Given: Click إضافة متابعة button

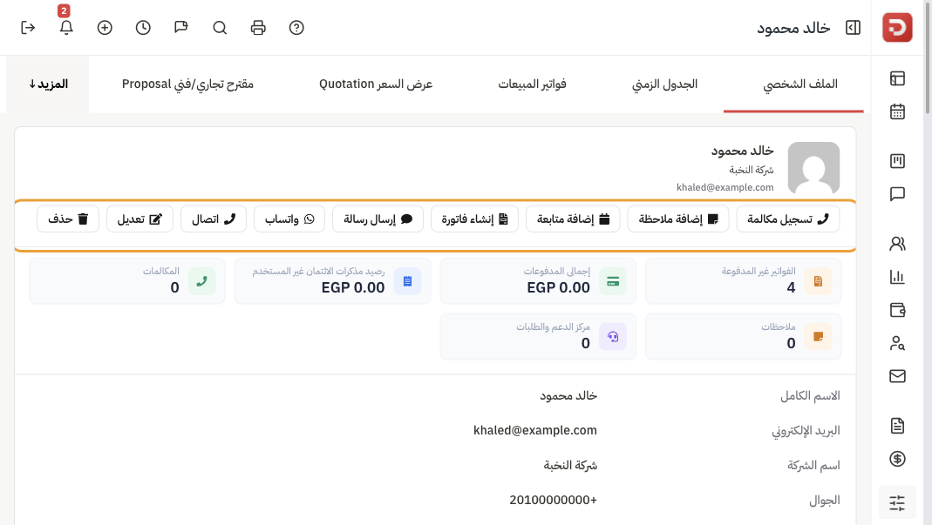Looking at the screenshot, I should coord(573,219).
